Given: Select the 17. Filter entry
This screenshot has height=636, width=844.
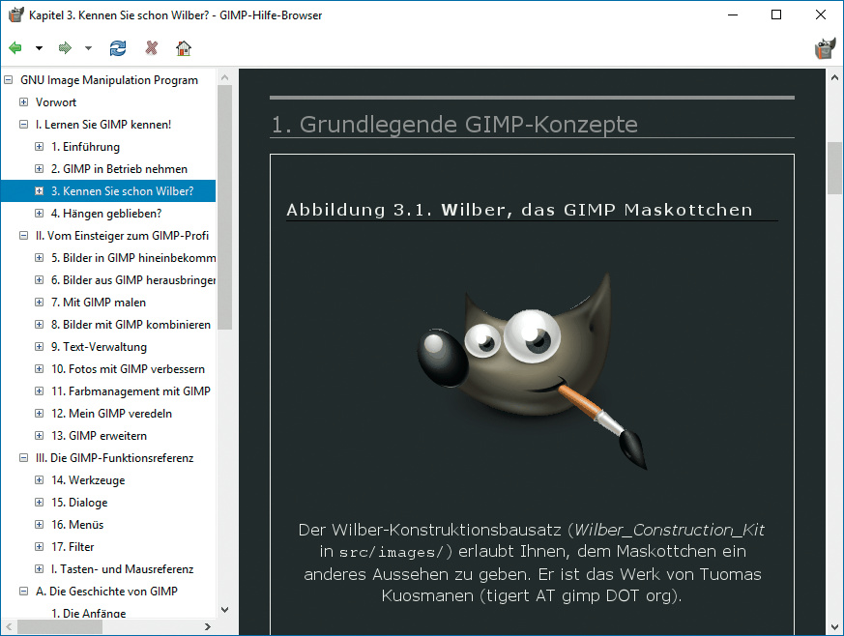Looking at the screenshot, I should (73, 547).
